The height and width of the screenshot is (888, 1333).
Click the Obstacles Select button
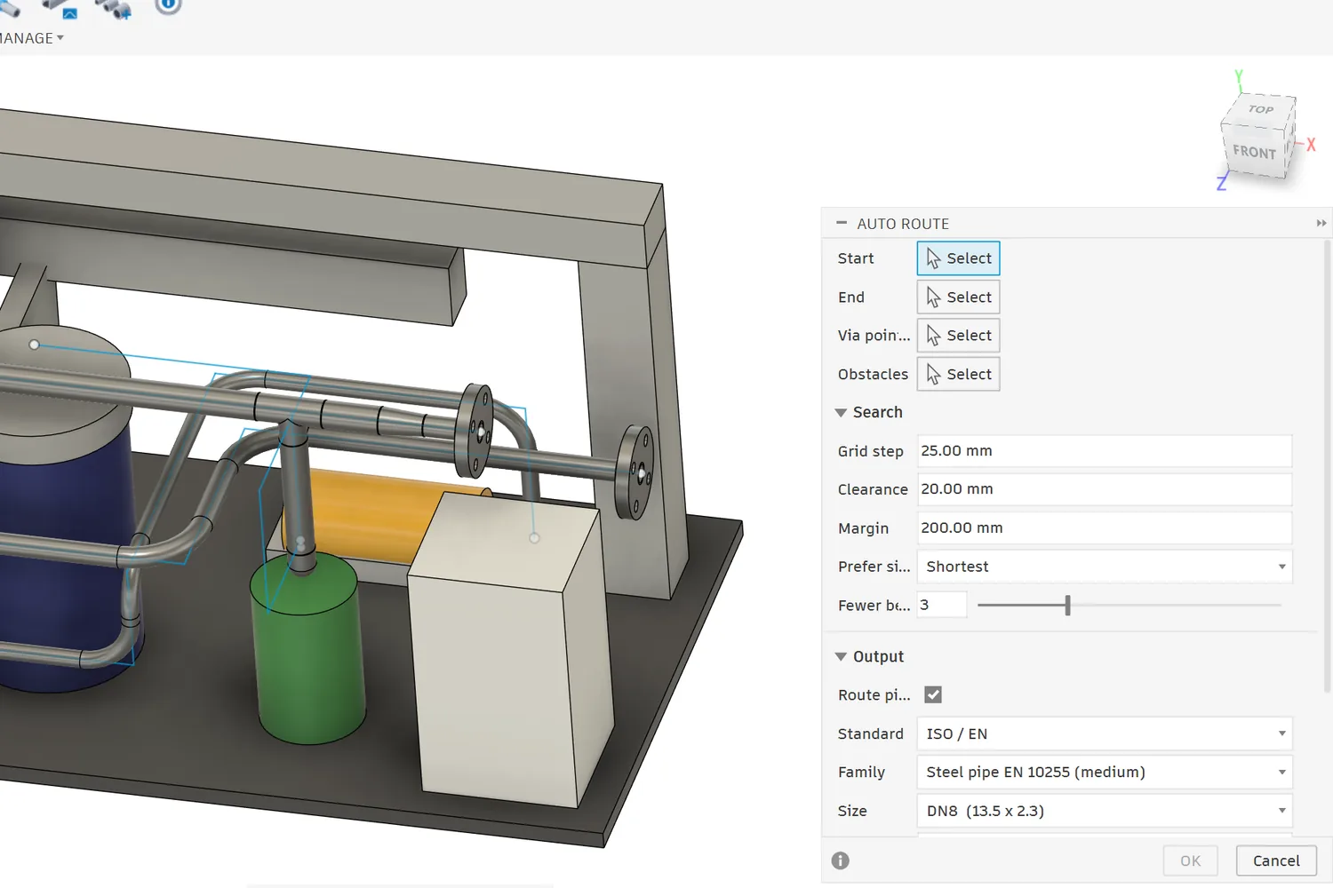(x=958, y=374)
